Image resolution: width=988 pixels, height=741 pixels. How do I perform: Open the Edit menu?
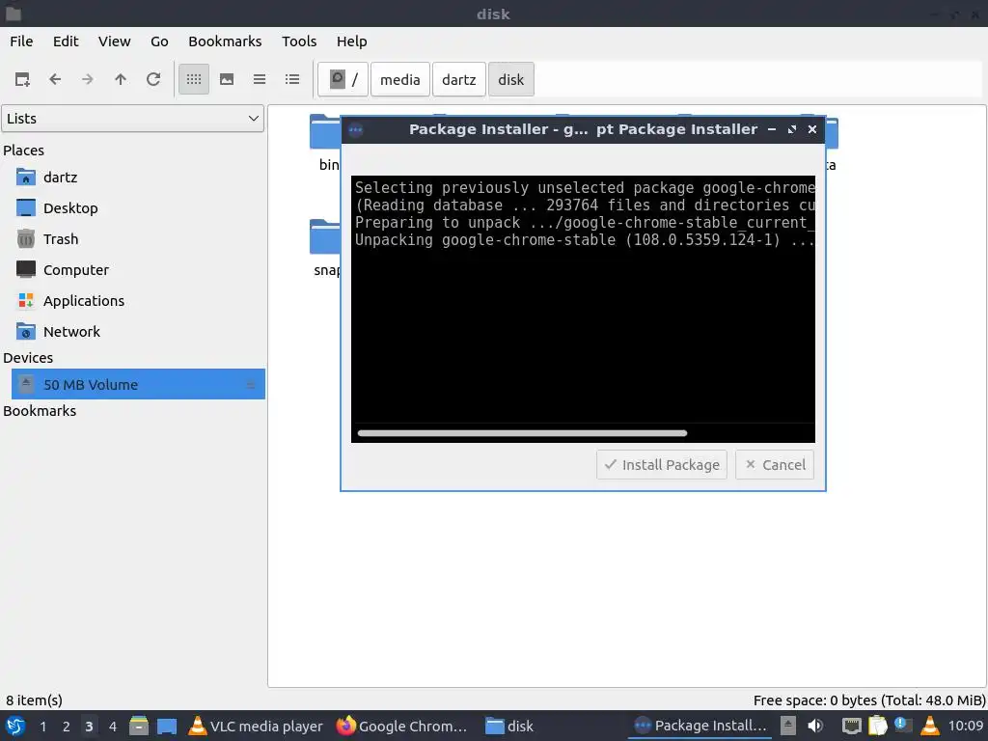click(x=66, y=41)
